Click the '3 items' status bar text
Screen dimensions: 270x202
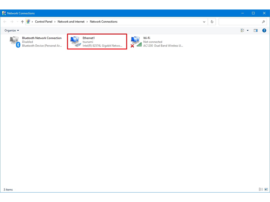8,190
